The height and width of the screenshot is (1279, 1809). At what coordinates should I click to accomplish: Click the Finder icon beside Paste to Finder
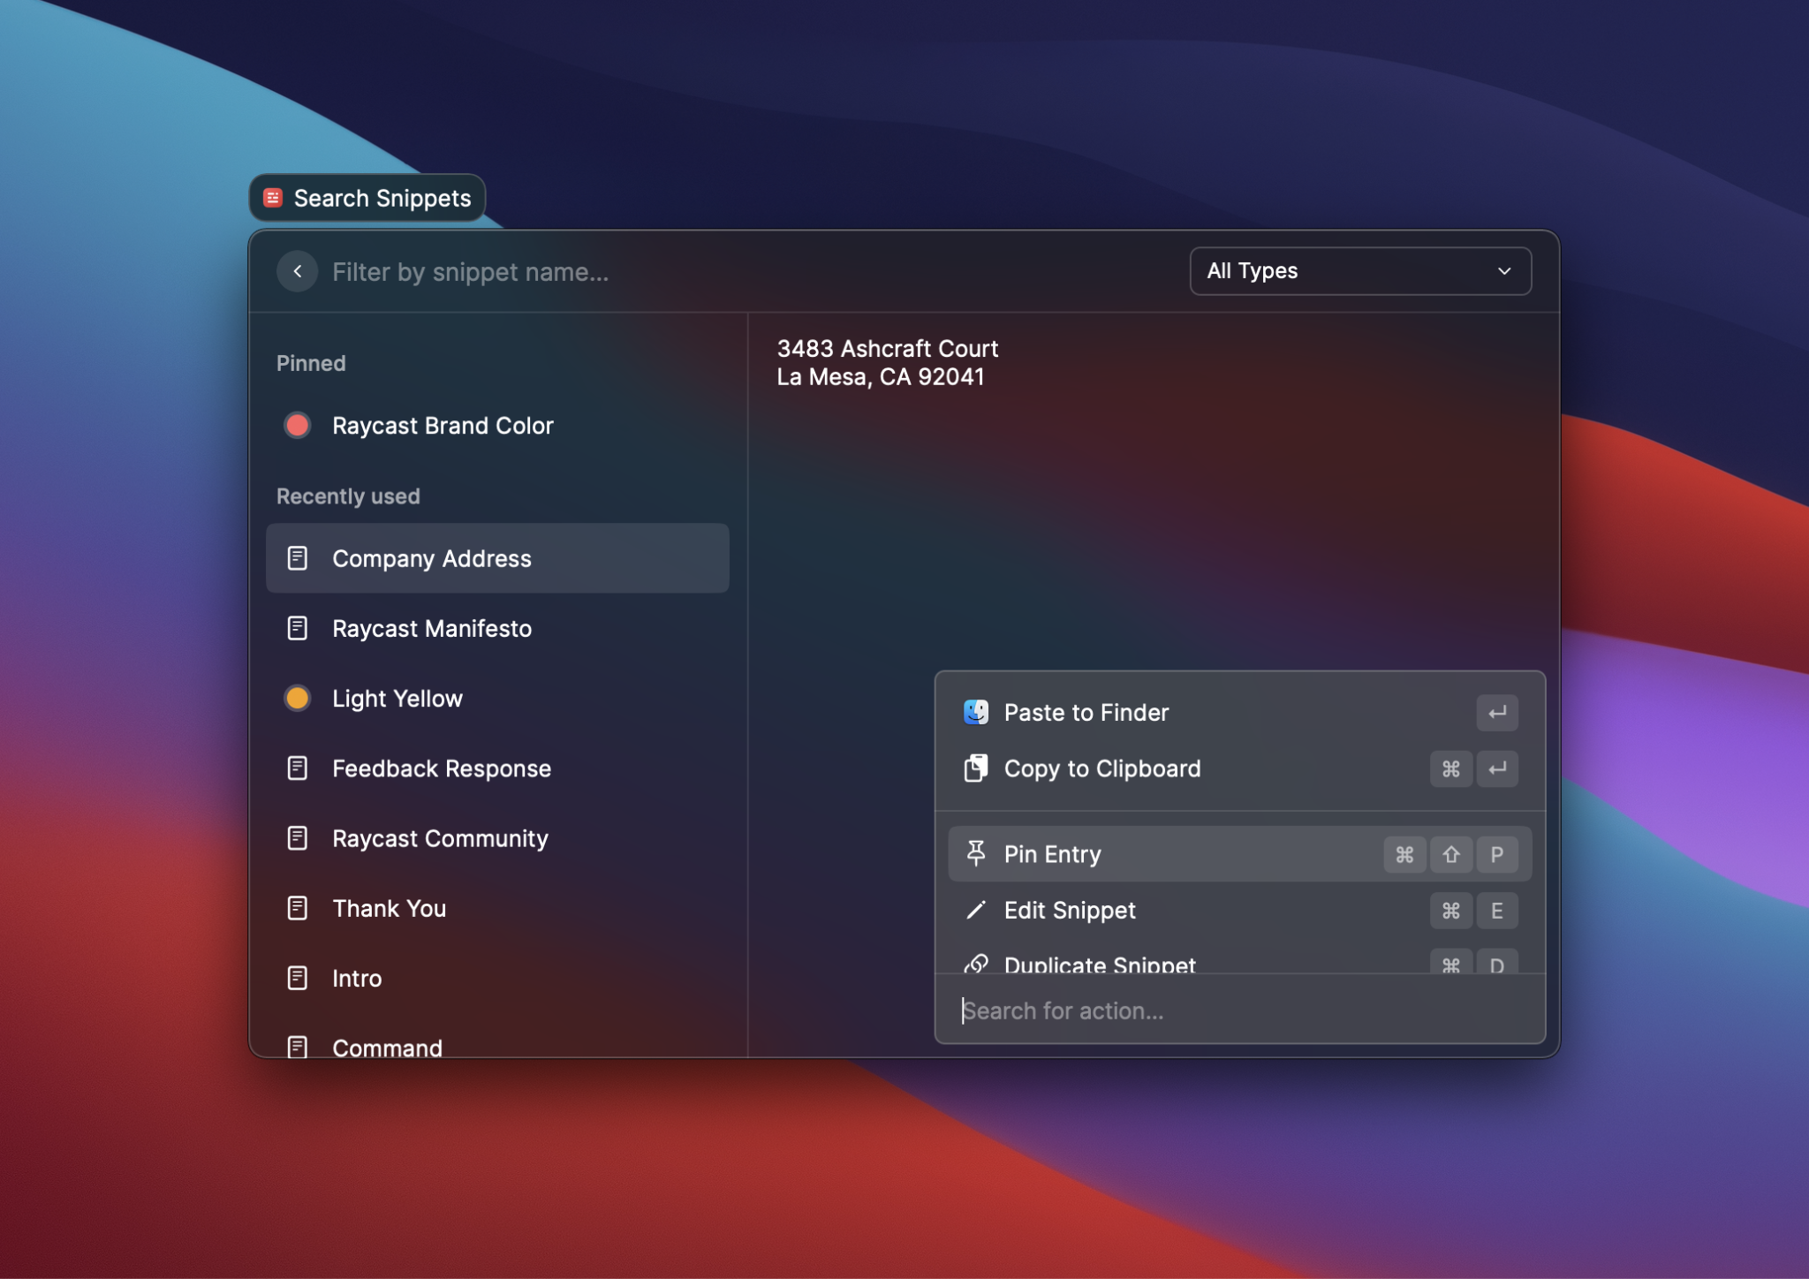975,712
